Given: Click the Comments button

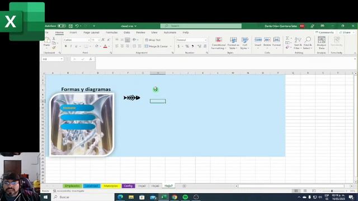Looking at the screenshot, I should coord(324,32).
